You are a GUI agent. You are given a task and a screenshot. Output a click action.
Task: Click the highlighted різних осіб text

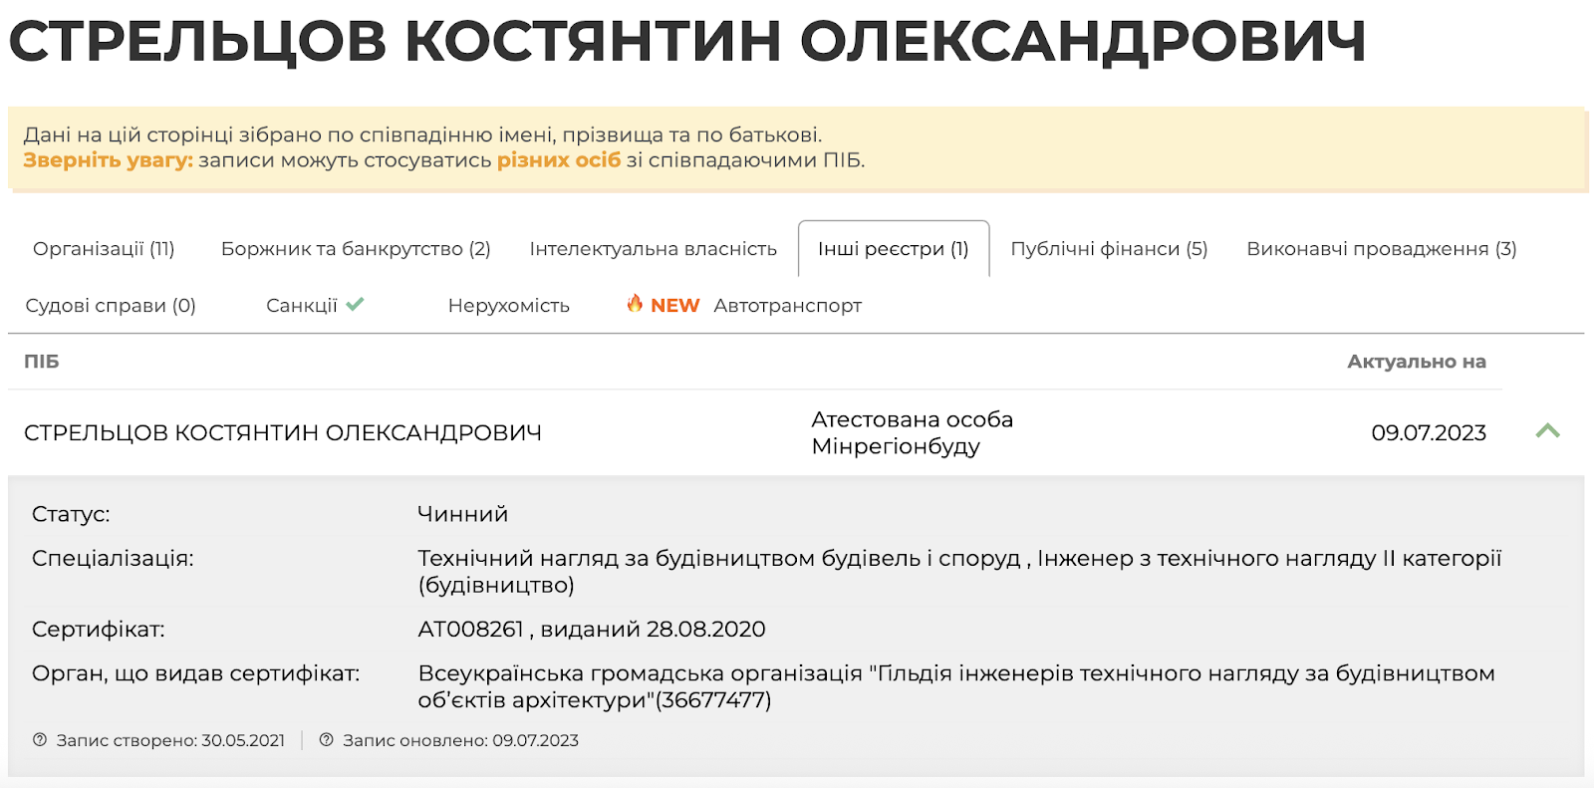pyautogui.click(x=559, y=160)
